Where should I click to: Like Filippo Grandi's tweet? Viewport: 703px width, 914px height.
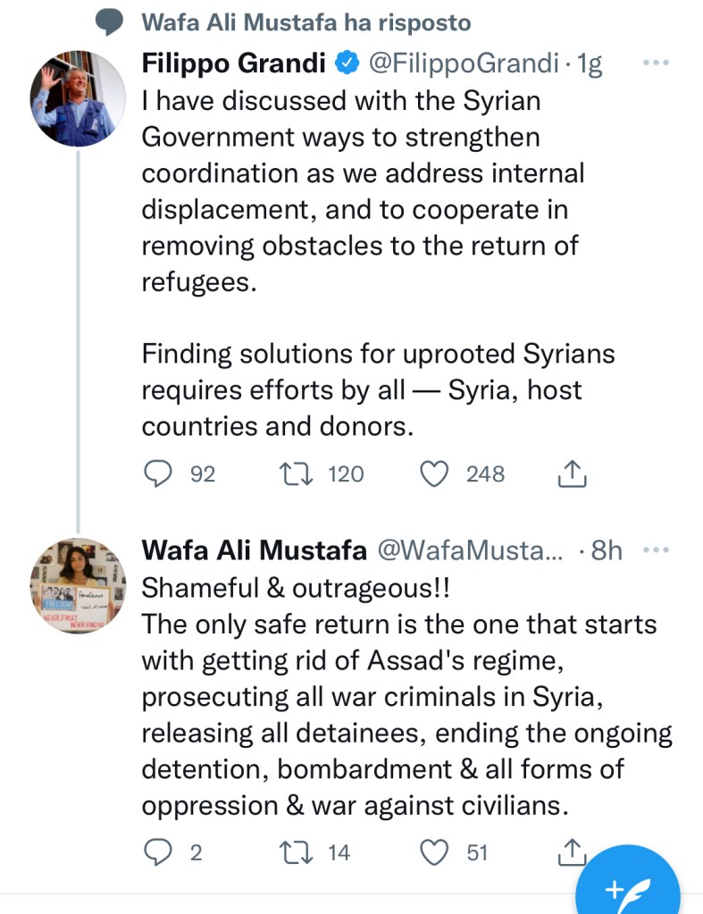pos(434,474)
